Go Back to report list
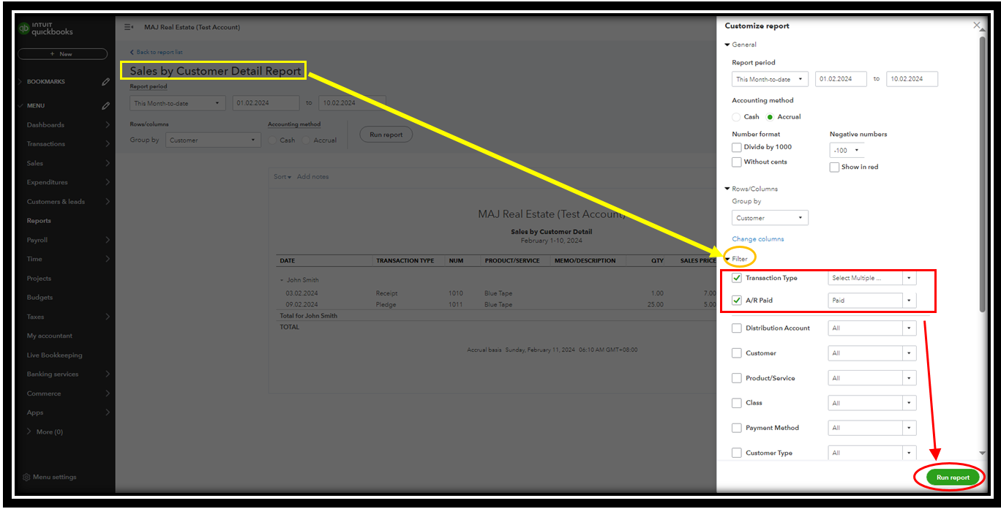1001x509 pixels. (156, 52)
